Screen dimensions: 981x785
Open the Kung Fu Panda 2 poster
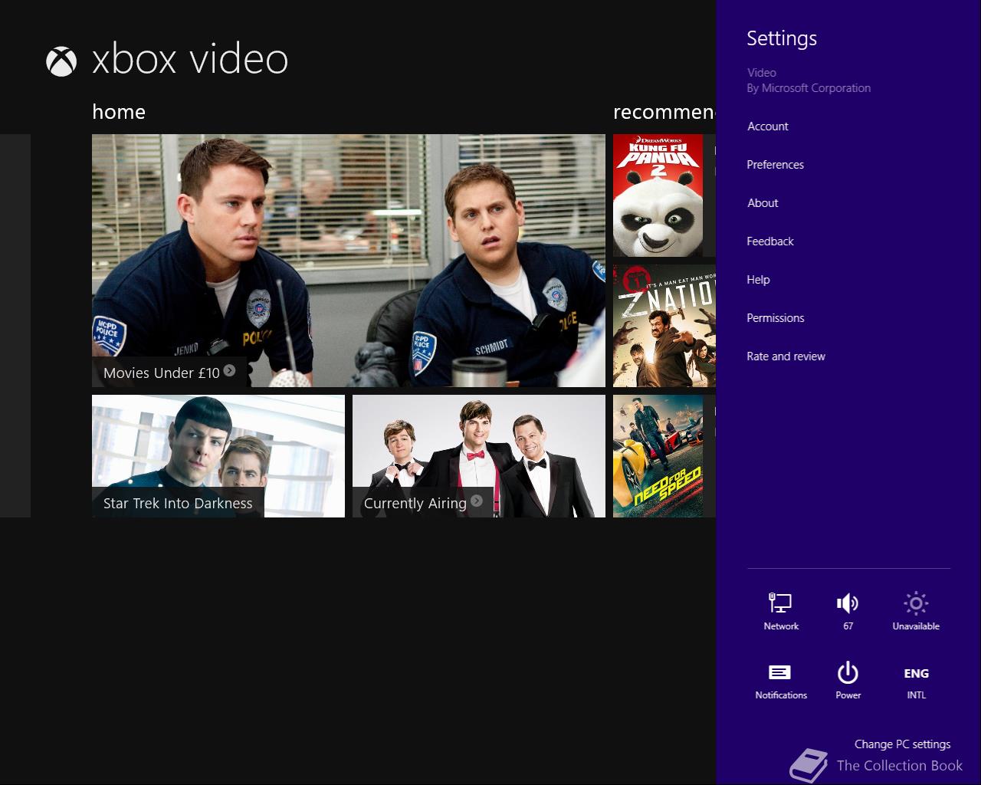tap(658, 195)
